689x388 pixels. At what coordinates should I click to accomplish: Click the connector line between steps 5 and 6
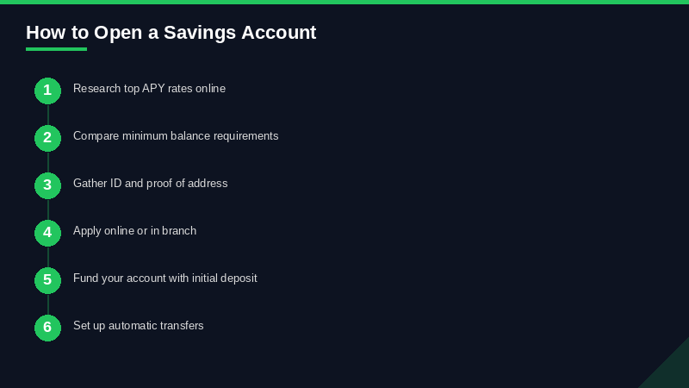[x=48, y=304]
